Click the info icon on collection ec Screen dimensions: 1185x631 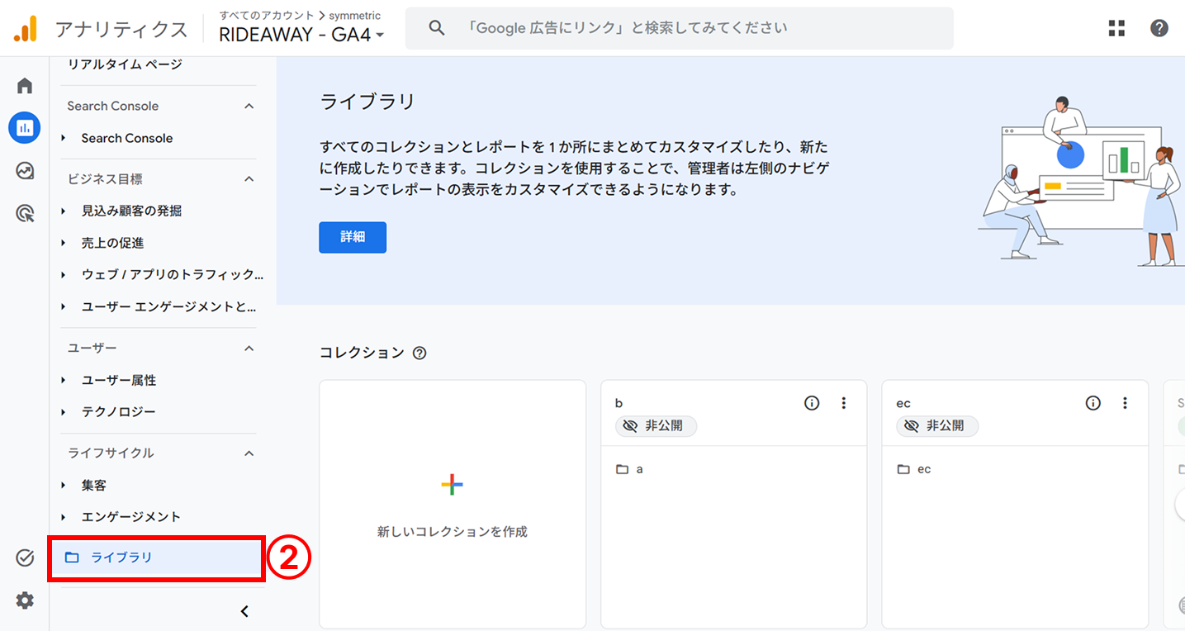click(x=1093, y=403)
